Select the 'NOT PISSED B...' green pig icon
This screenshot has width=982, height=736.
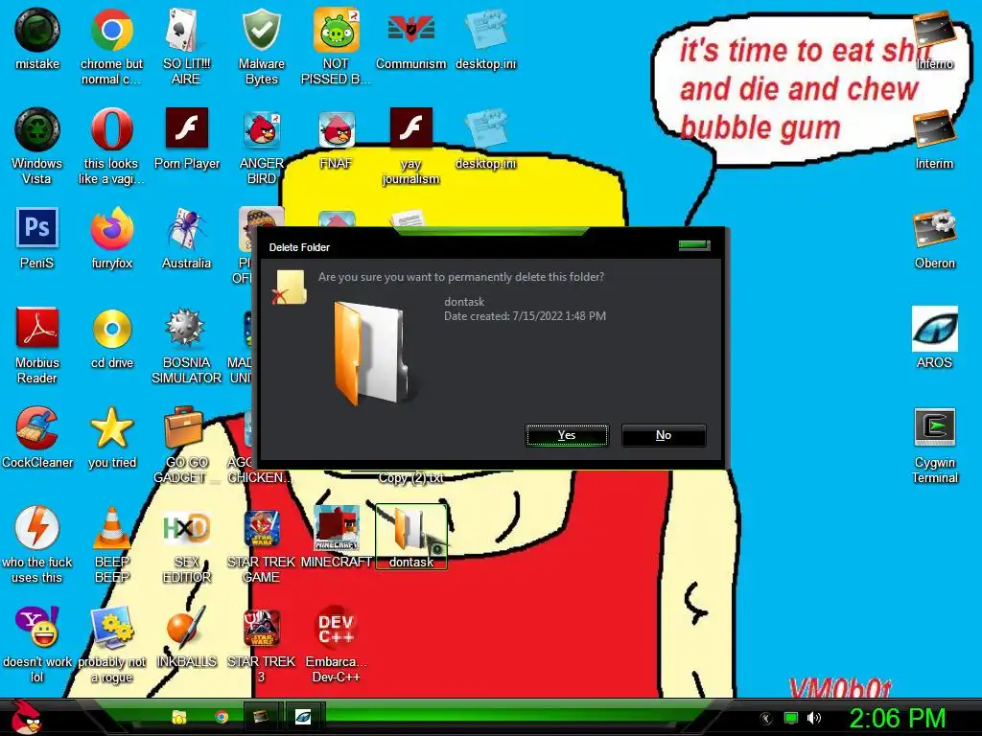click(336, 47)
